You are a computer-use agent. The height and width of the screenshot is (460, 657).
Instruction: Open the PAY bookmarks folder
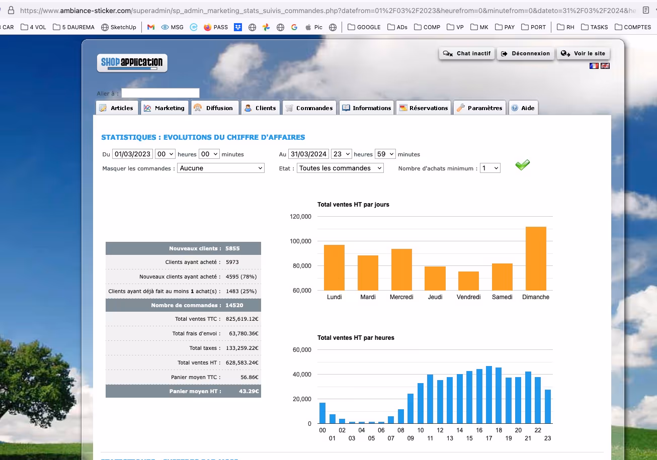click(x=505, y=27)
